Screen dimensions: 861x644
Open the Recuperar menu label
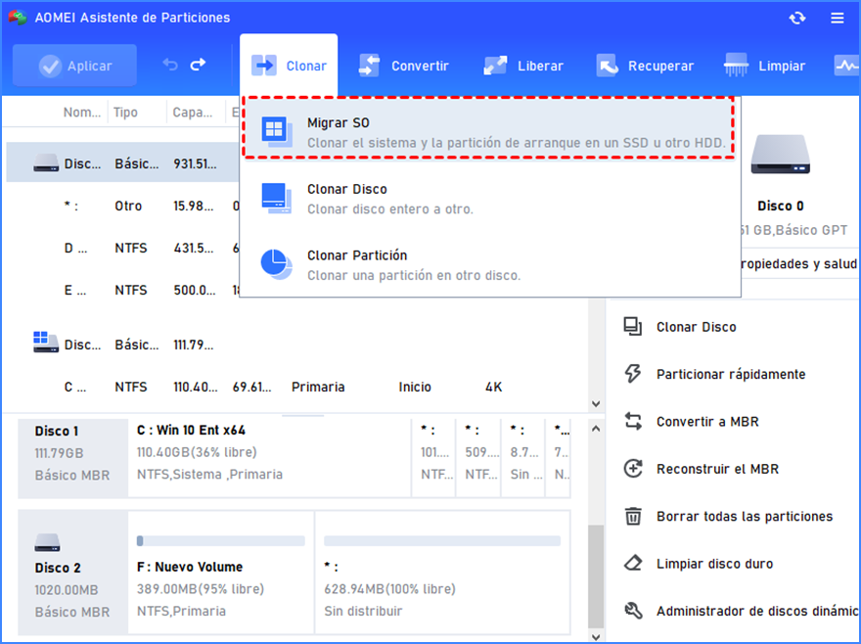tap(660, 66)
